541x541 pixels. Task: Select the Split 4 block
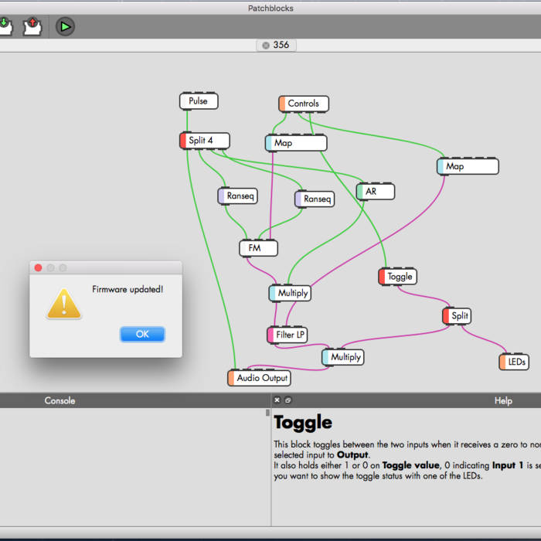205,141
